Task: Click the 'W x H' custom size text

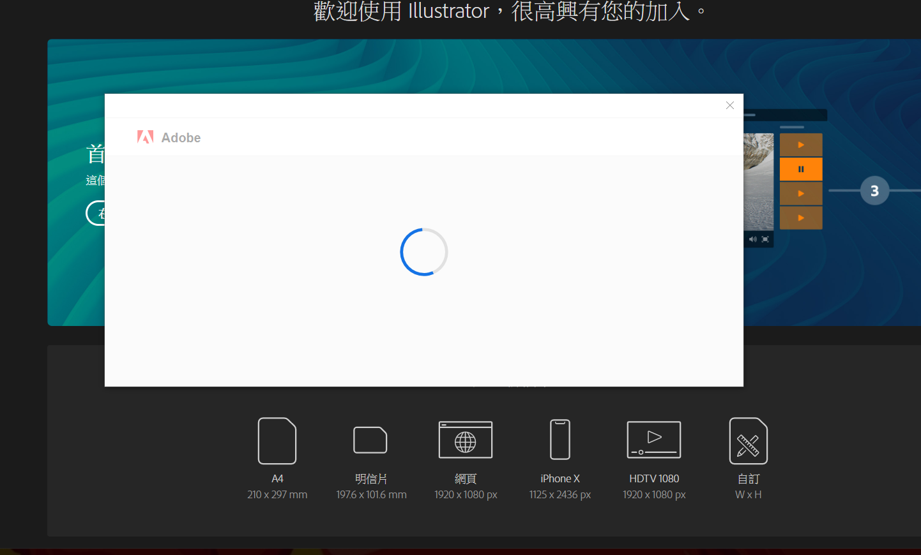Action: coord(749,494)
